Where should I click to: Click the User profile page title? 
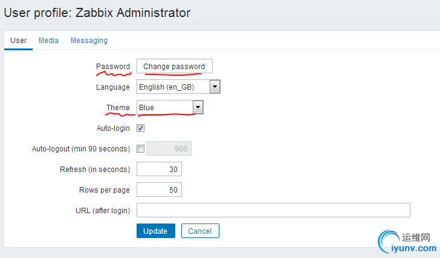pos(97,12)
